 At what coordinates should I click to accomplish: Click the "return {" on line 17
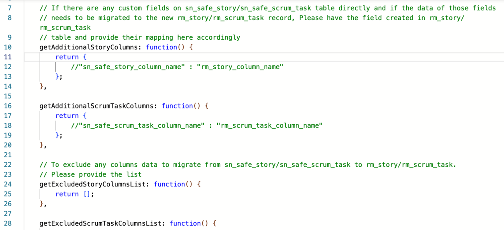[71, 115]
